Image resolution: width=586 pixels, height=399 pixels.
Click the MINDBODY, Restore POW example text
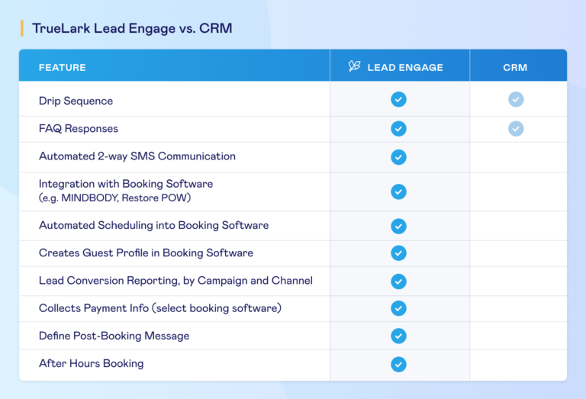click(x=114, y=198)
